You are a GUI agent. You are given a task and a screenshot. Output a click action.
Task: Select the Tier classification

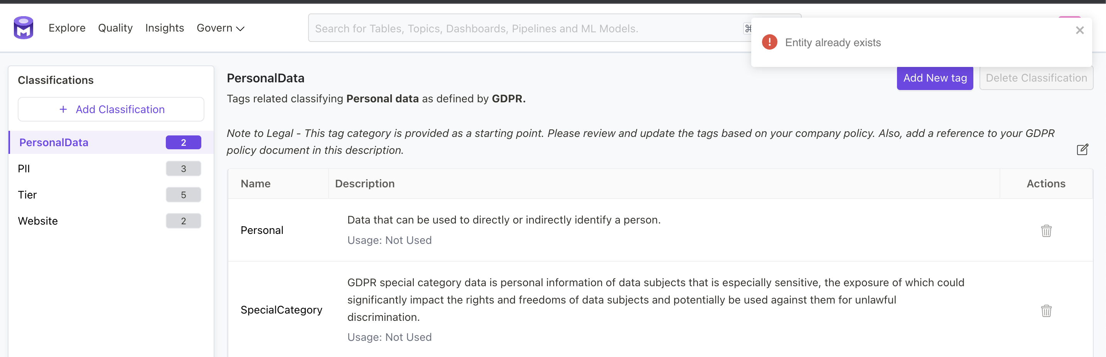tap(27, 194)
